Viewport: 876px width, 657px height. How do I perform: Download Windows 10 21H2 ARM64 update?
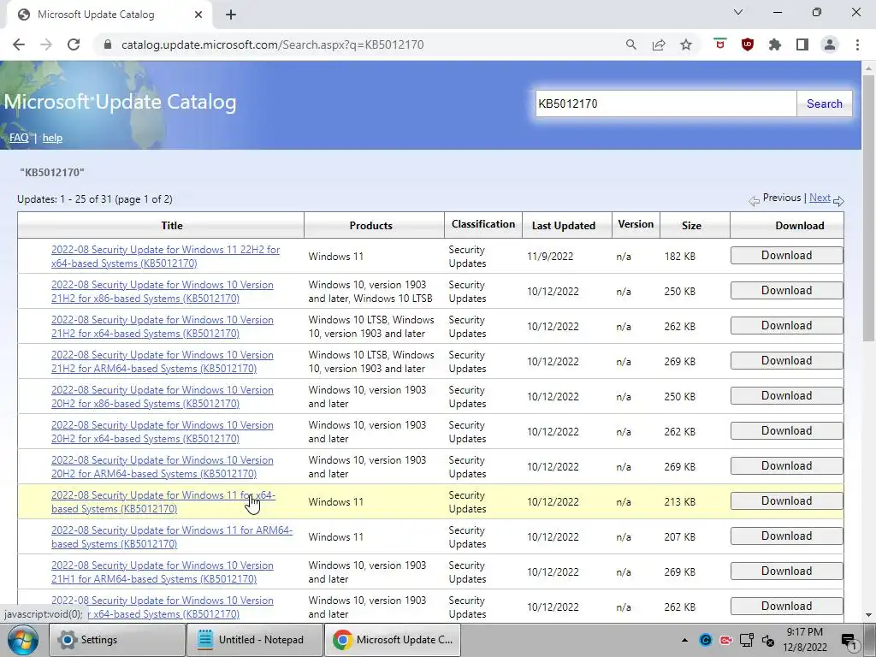(x=786, y=361)
